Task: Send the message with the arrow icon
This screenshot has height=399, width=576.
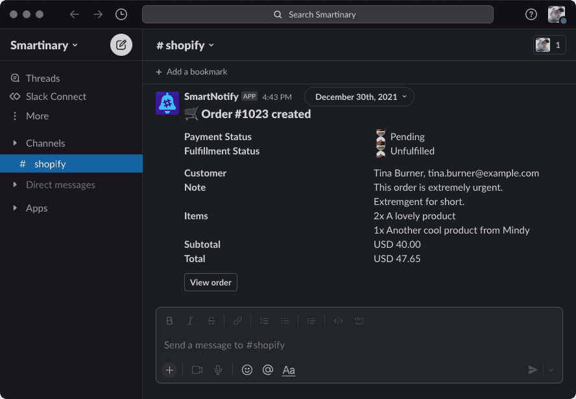Action: (533, 370)
